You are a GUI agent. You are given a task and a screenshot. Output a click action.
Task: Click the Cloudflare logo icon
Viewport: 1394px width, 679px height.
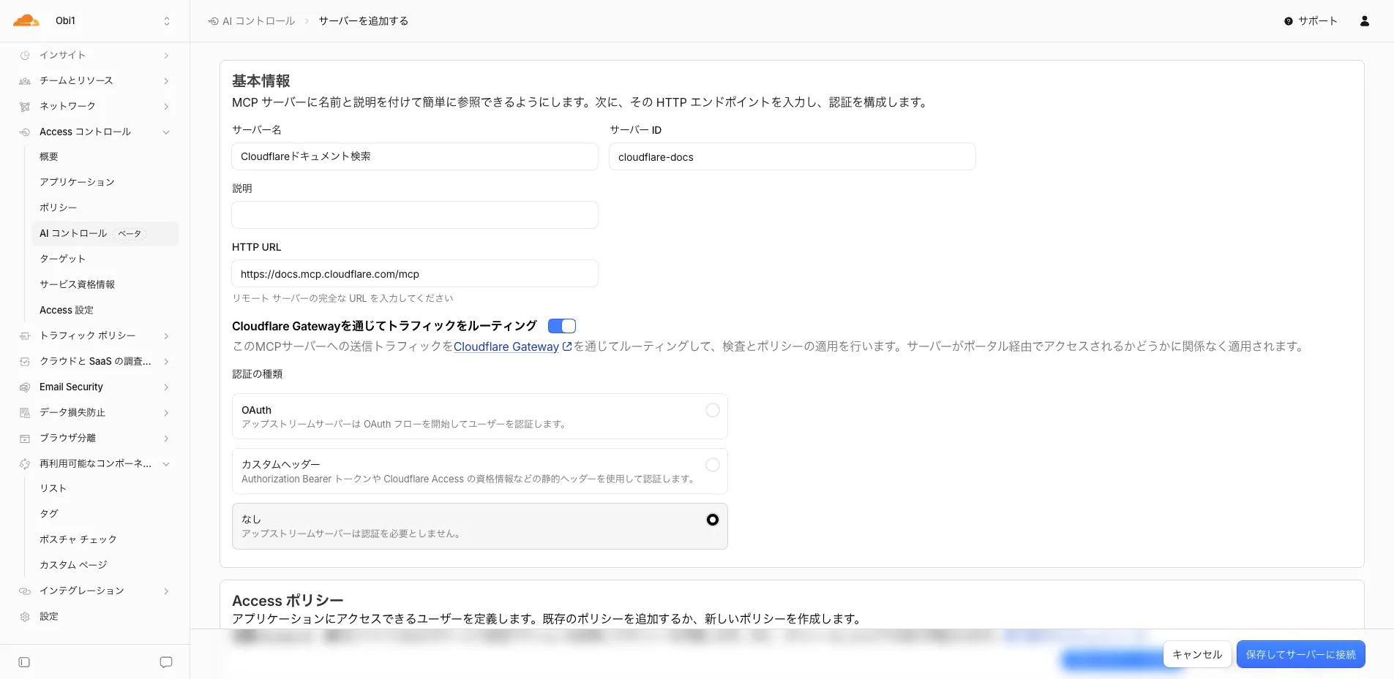pyautogui.click(x=26, y=20)
